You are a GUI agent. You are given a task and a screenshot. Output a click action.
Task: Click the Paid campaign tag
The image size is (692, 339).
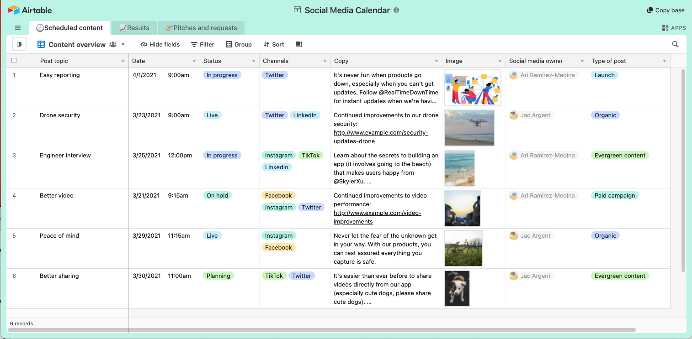click(x=615, y=195)
